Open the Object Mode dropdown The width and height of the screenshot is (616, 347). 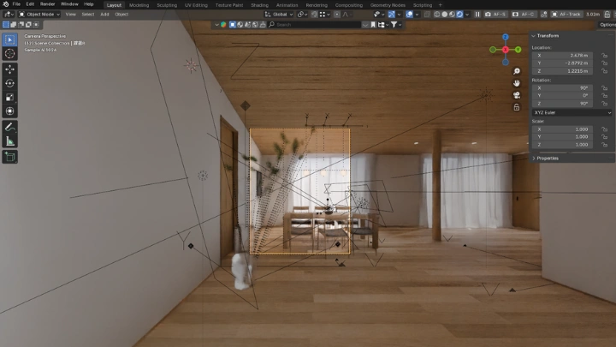pyautogui.click(x=39, y=15)
